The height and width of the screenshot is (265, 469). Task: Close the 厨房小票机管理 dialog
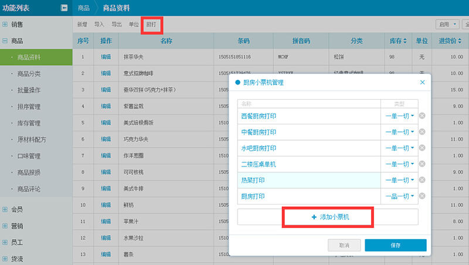point(422,83)
